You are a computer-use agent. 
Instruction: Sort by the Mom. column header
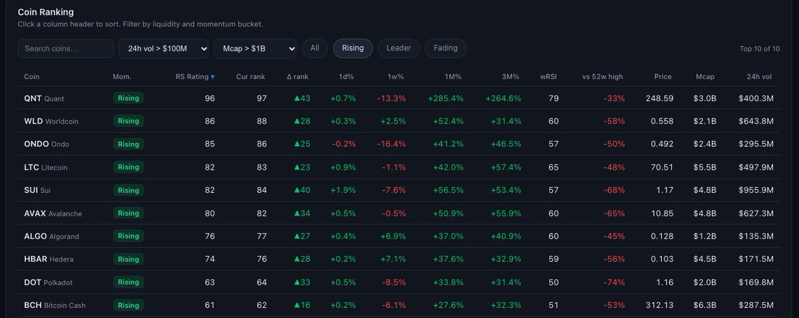[x=121, y=77]
